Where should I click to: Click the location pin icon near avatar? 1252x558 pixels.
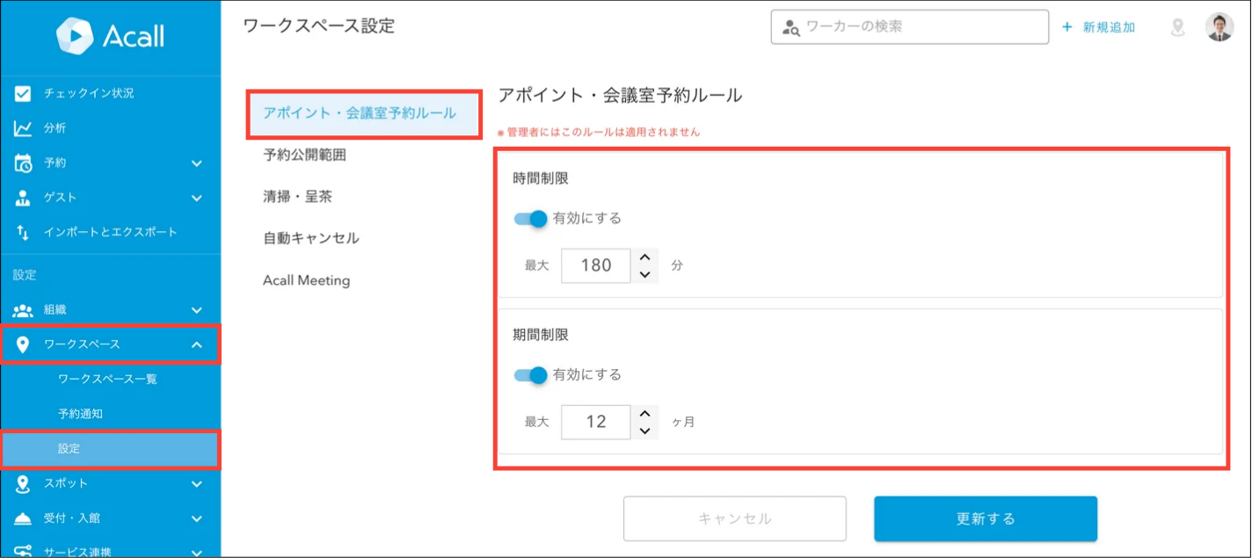(1178, 27)
